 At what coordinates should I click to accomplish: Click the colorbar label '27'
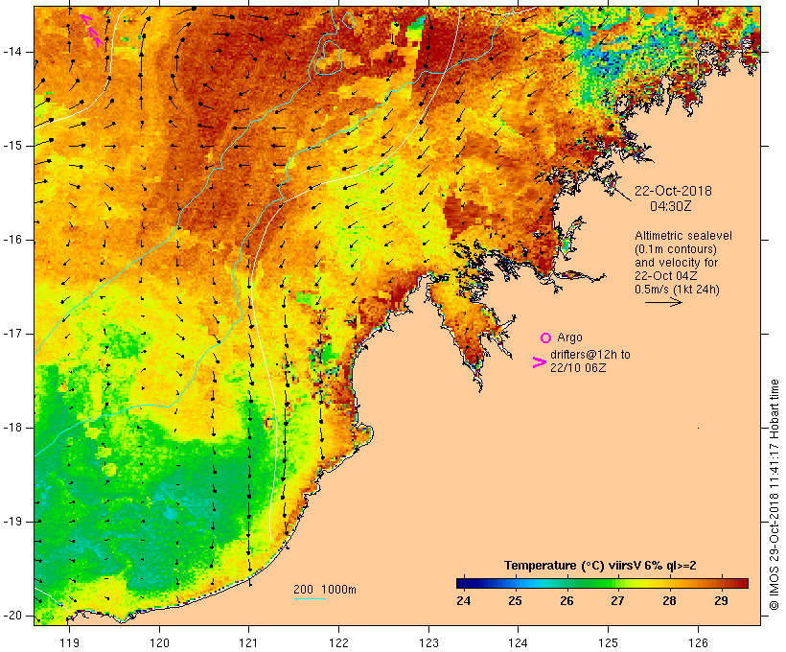617,600
